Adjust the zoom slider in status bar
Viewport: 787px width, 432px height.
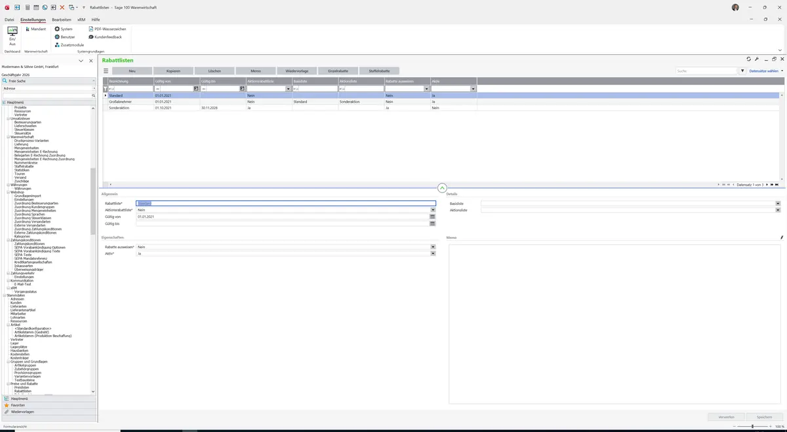752,426
